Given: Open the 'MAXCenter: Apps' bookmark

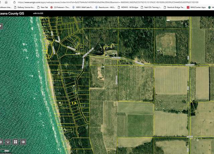Looking at the screenshot, I should point(196,7).
